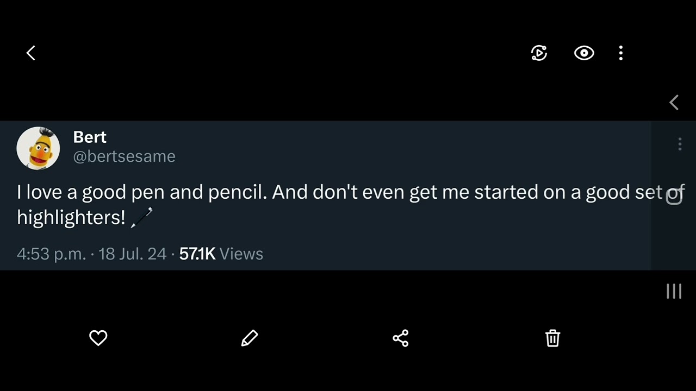Edit the image with the pencil icon
Screen dimensions: 696x391
[x=250, y=338]
